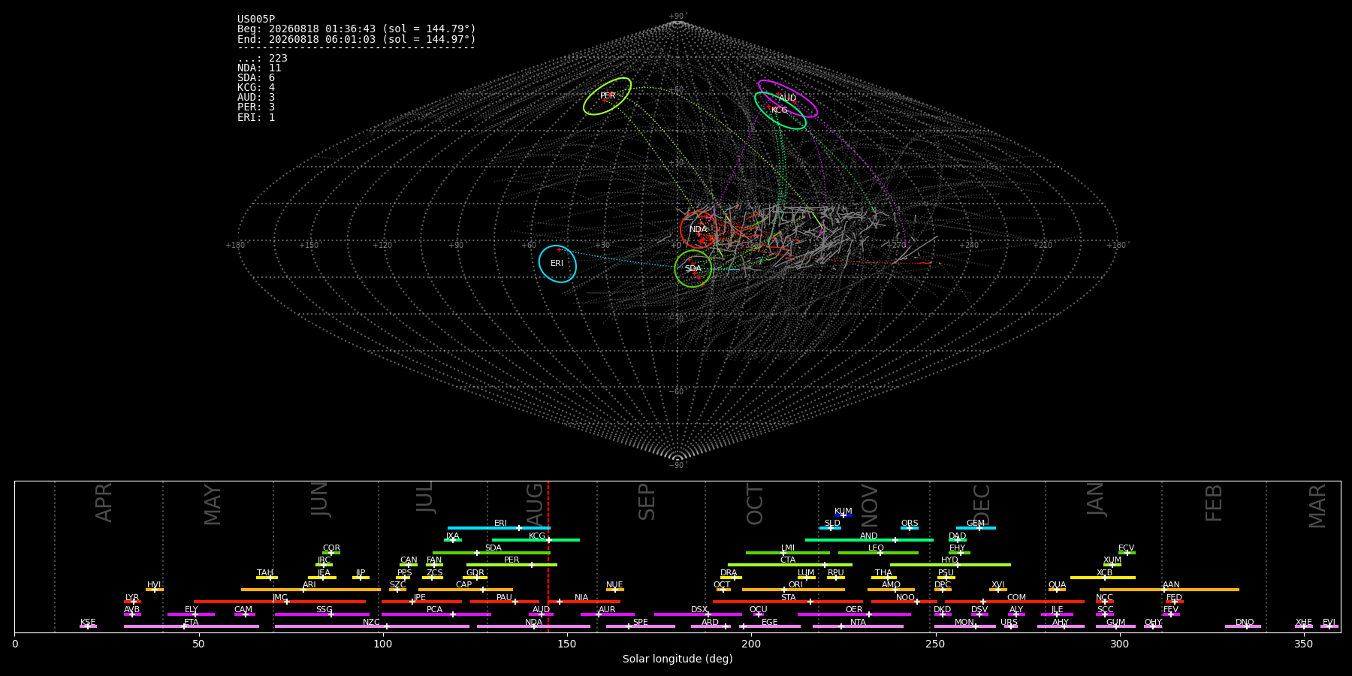Select the QUA shower bar
Image resolution: width=1352 pixels, height=676 pixels.
pyautogui.click(x=1057, y=590)
